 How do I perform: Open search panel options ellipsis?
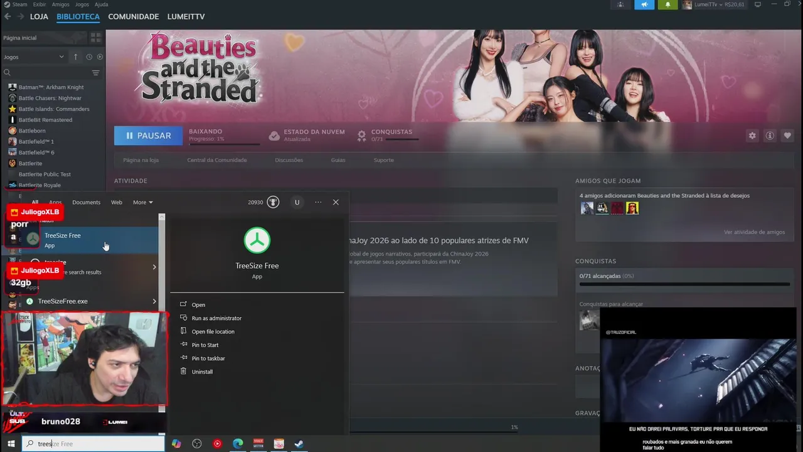318,202
